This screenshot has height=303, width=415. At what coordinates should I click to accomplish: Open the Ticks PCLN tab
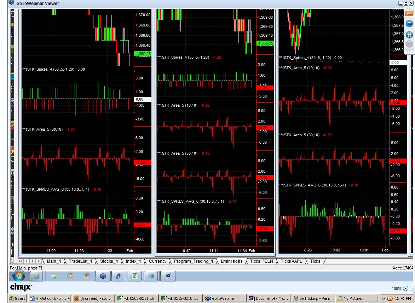(261, 261)
